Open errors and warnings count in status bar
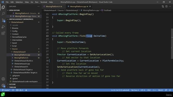The width and height of the screenshot is (173, 97). 19,90
